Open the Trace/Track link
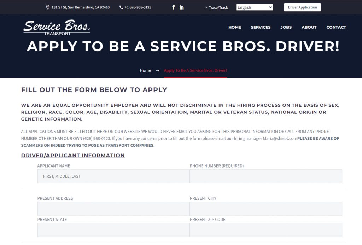Image resolution: width=362 pixels, height=245 pixels. (218, 8)
